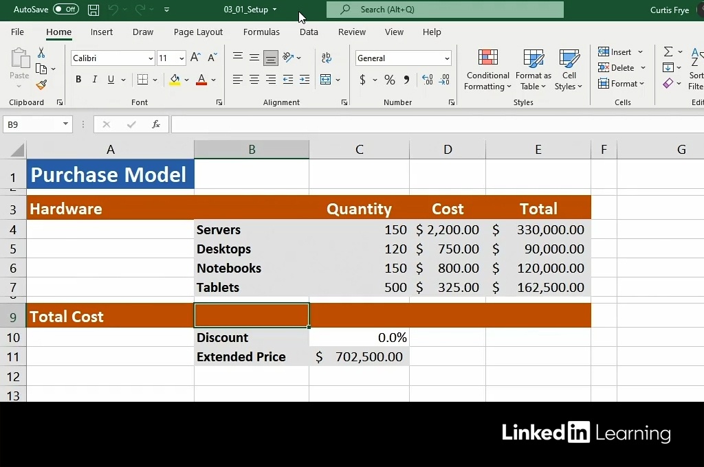Click the Delete button in Cells group
The image size is (704, 467).
coord(621,68)
